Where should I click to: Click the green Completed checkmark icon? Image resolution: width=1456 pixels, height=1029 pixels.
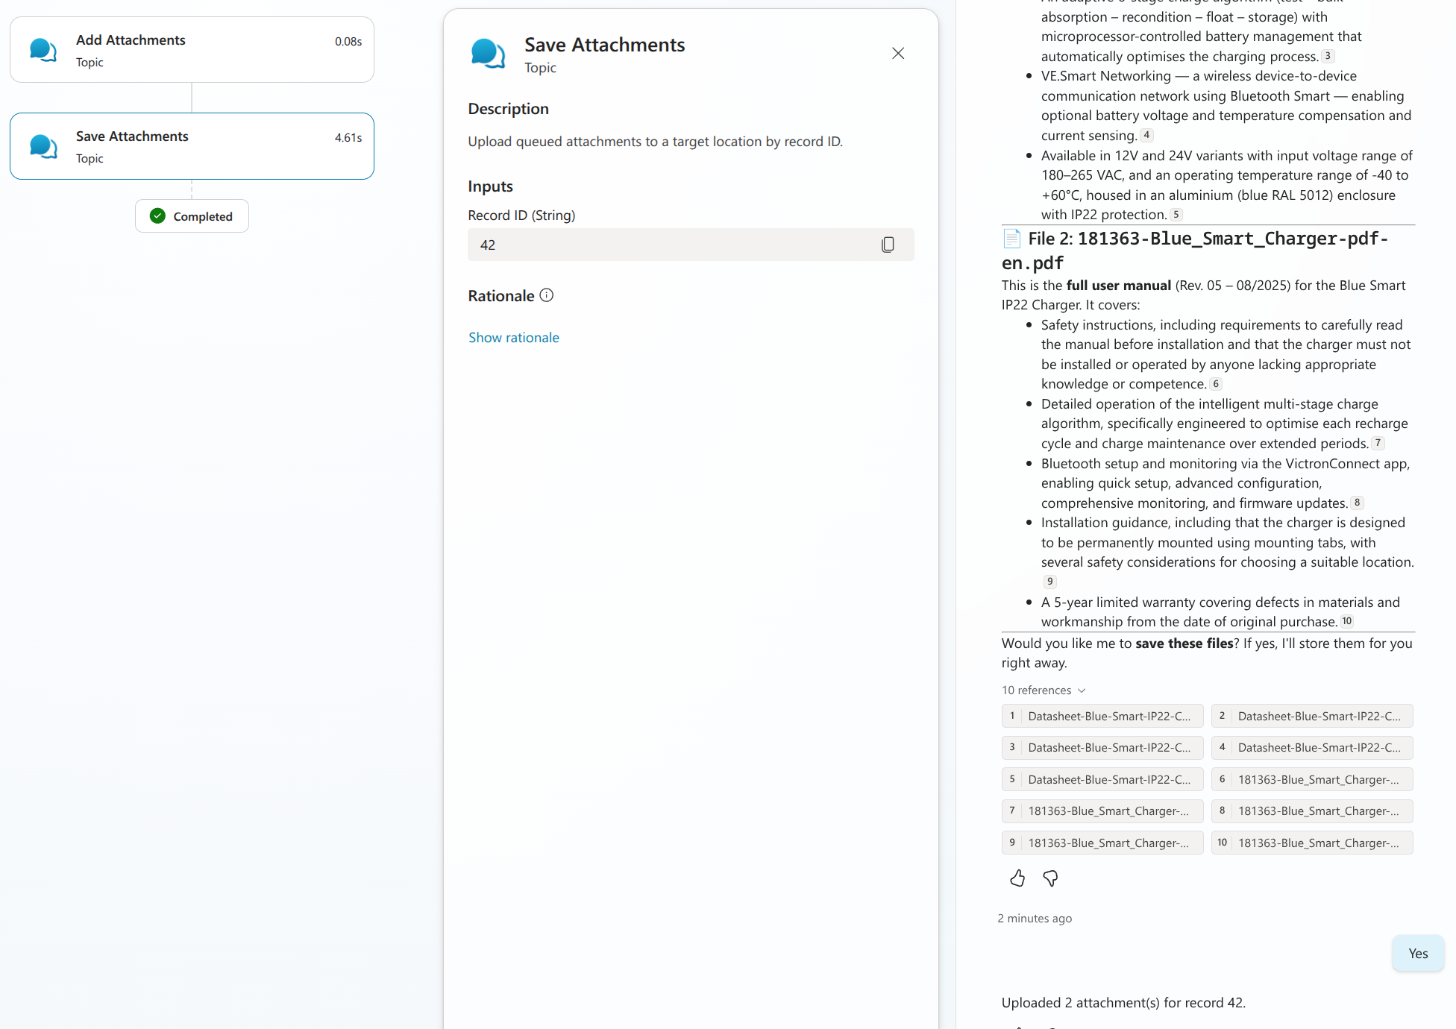point(157,216)
